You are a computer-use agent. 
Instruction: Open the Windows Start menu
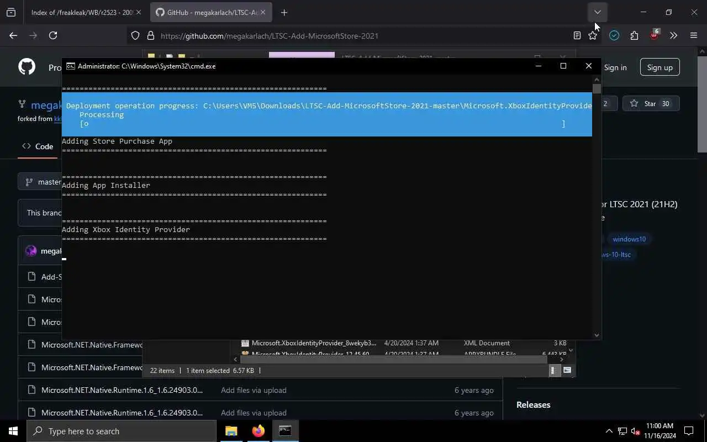[13, 431]
